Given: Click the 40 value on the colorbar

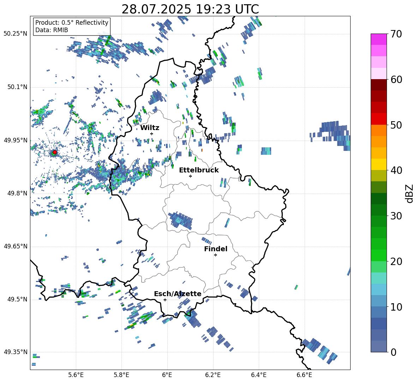Looking at the screenshot, I should point(396,170).
